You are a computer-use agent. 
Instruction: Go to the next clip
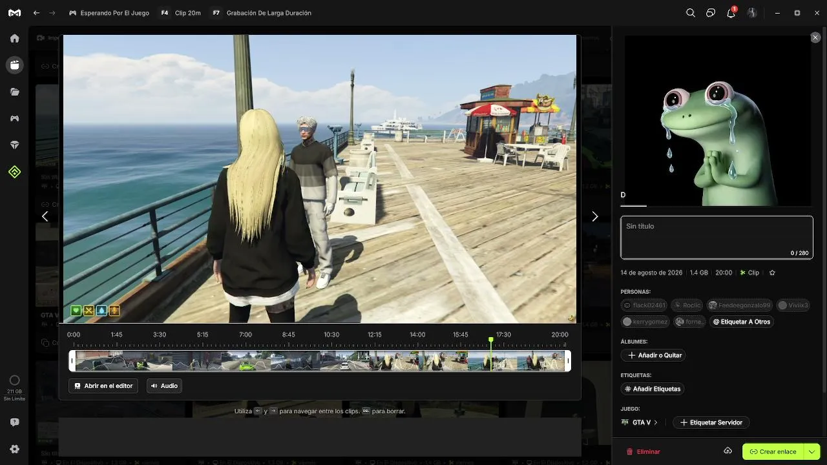click(x=595, y=216)
